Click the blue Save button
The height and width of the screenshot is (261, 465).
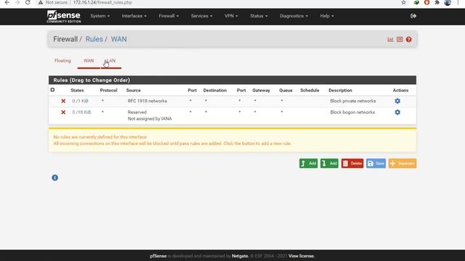pyautogui.click(x=376, y=163)
